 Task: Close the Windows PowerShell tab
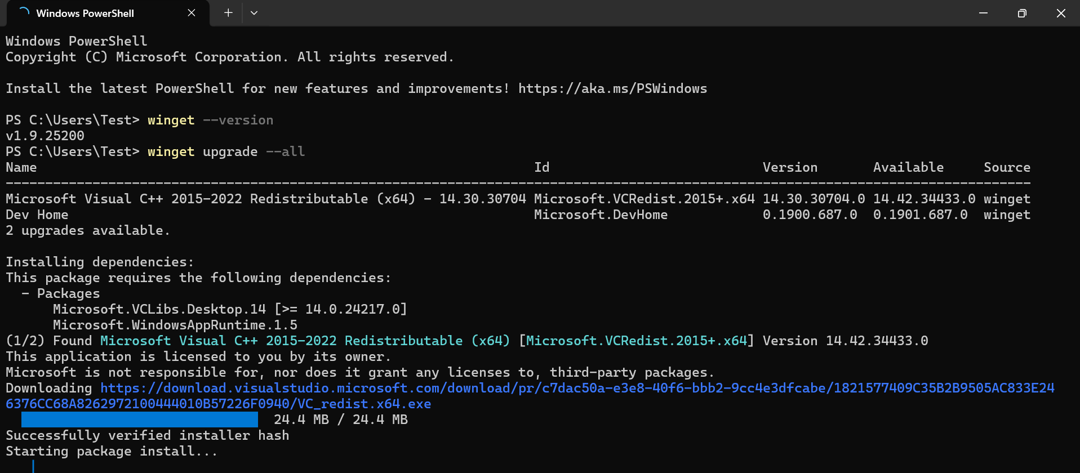(x=192, y=13)
